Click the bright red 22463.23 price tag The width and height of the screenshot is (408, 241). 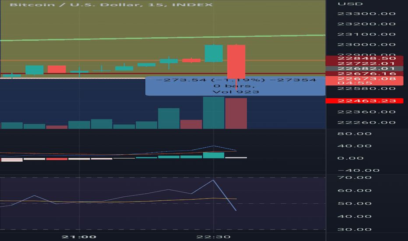tap(364, 101)
